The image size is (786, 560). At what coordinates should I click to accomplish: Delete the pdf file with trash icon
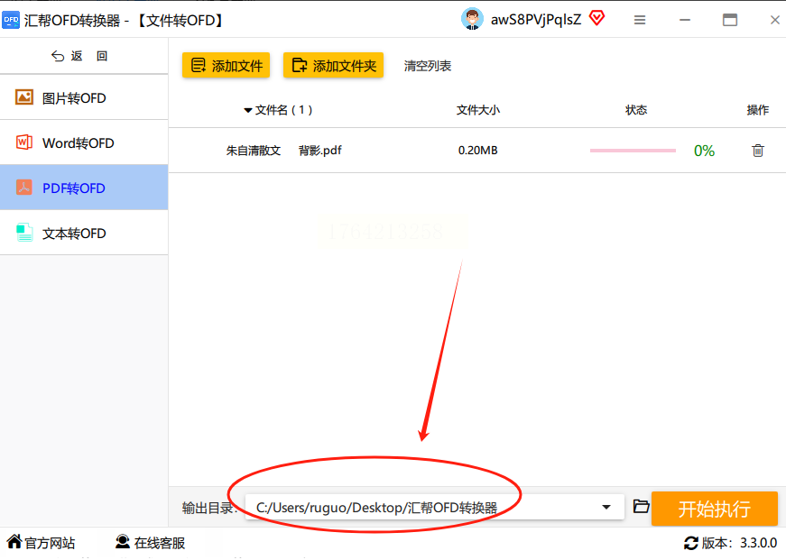[x=758, y=151]
